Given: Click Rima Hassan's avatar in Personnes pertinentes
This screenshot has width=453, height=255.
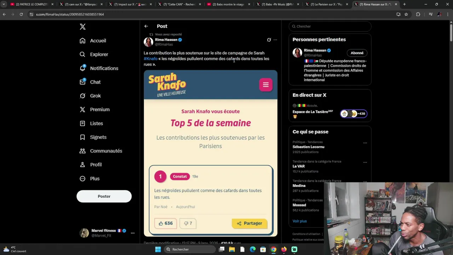Looking at the screenshot, I should [x=297, y=53].
